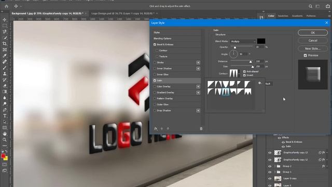The image size is (332, 187).
Task: Select the Brush tool
Action: 5,68
